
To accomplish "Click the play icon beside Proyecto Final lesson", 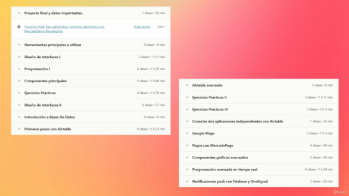I will coord(19,27).
